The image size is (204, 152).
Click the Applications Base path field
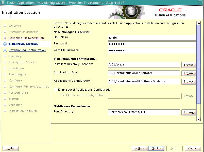[x=144, y=73]
